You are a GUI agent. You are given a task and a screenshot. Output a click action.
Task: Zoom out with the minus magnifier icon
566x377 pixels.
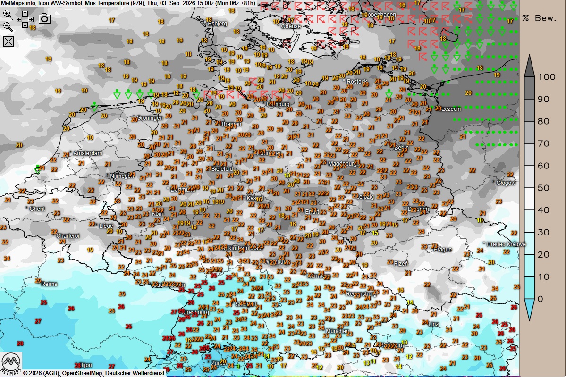(8, 27)
